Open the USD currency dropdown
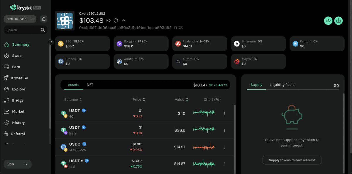The height and width of the screenshot is (174, 352). point(18,164)
